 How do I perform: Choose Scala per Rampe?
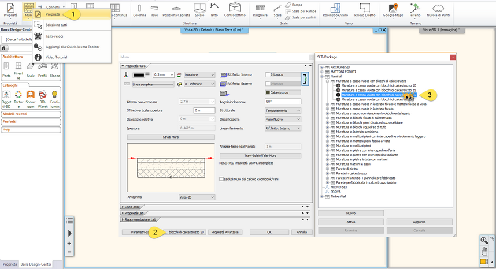[301, 11]
